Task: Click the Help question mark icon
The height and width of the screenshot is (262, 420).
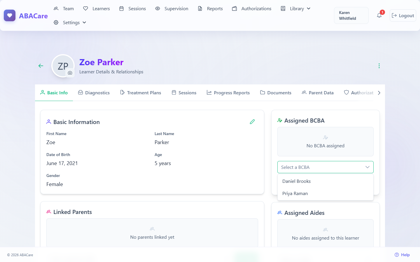Action: [397, 255]
